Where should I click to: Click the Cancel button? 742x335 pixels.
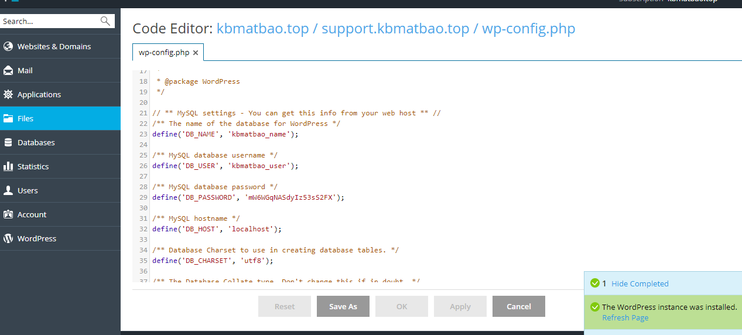[x=518, y=306]
